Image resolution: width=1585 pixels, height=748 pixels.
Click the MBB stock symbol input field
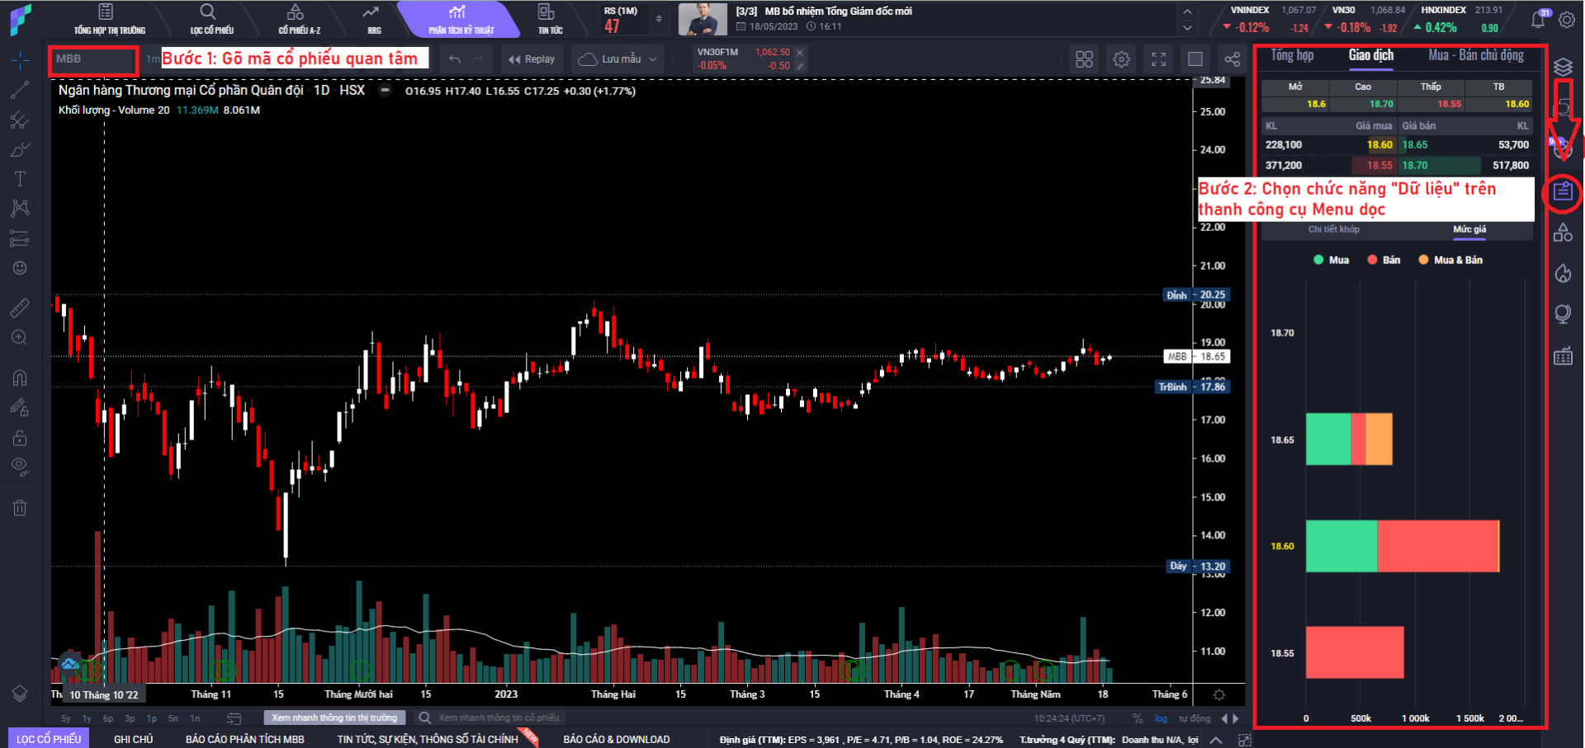pyautogui.click(x=92, y=59)
